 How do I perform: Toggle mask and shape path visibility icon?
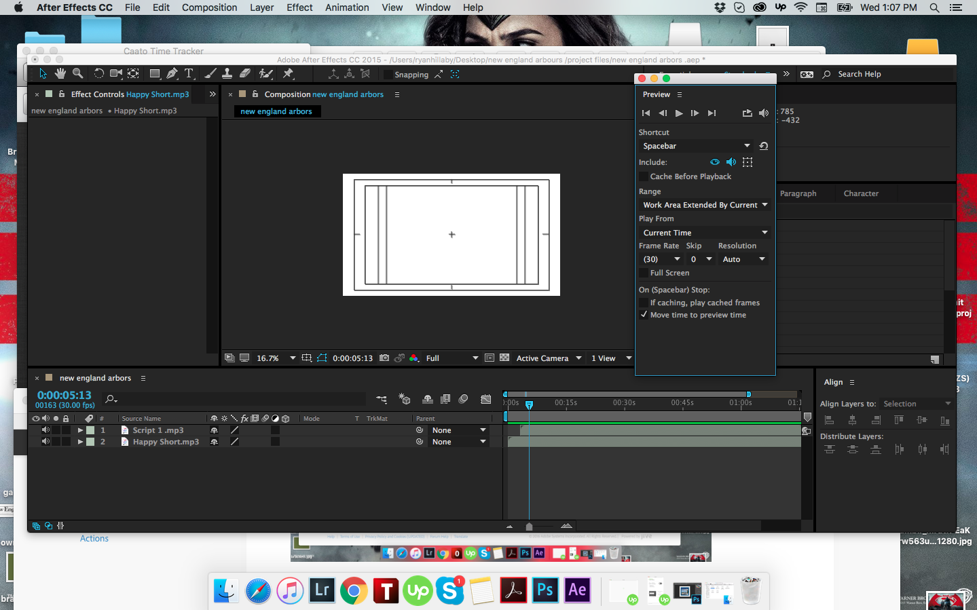(x=322, y=358)
